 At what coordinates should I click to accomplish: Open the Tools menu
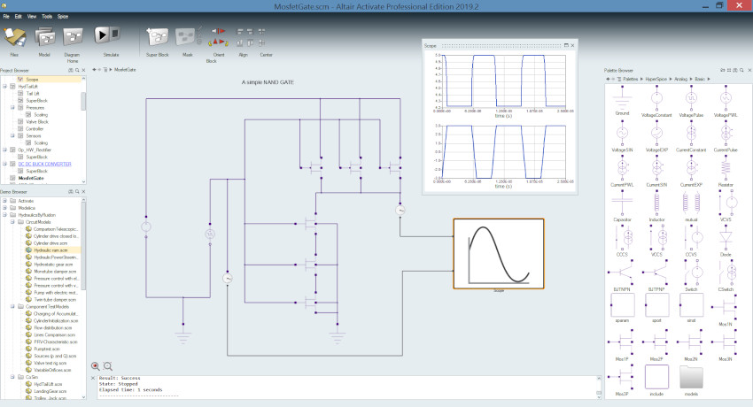pos(45,16)
